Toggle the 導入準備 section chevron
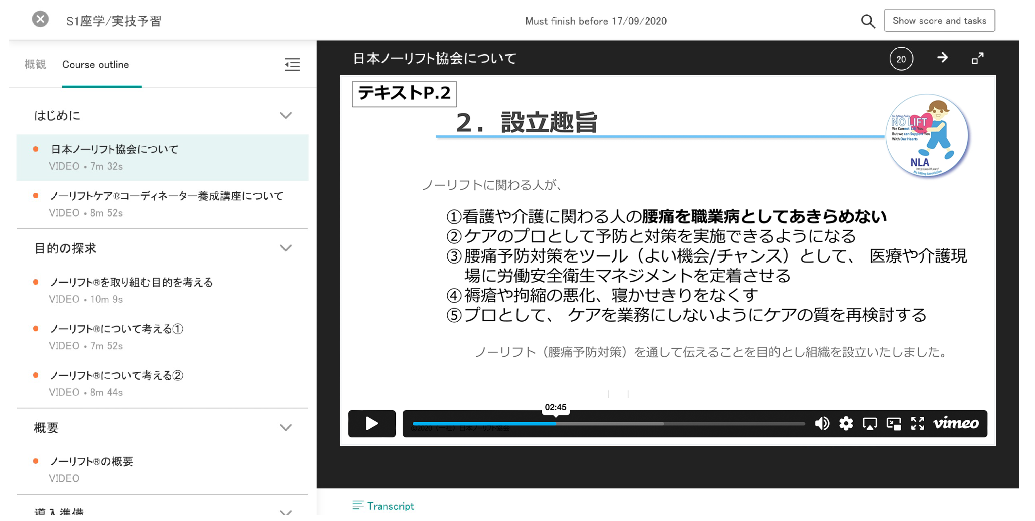1035x521 pixels. [286, 512]
